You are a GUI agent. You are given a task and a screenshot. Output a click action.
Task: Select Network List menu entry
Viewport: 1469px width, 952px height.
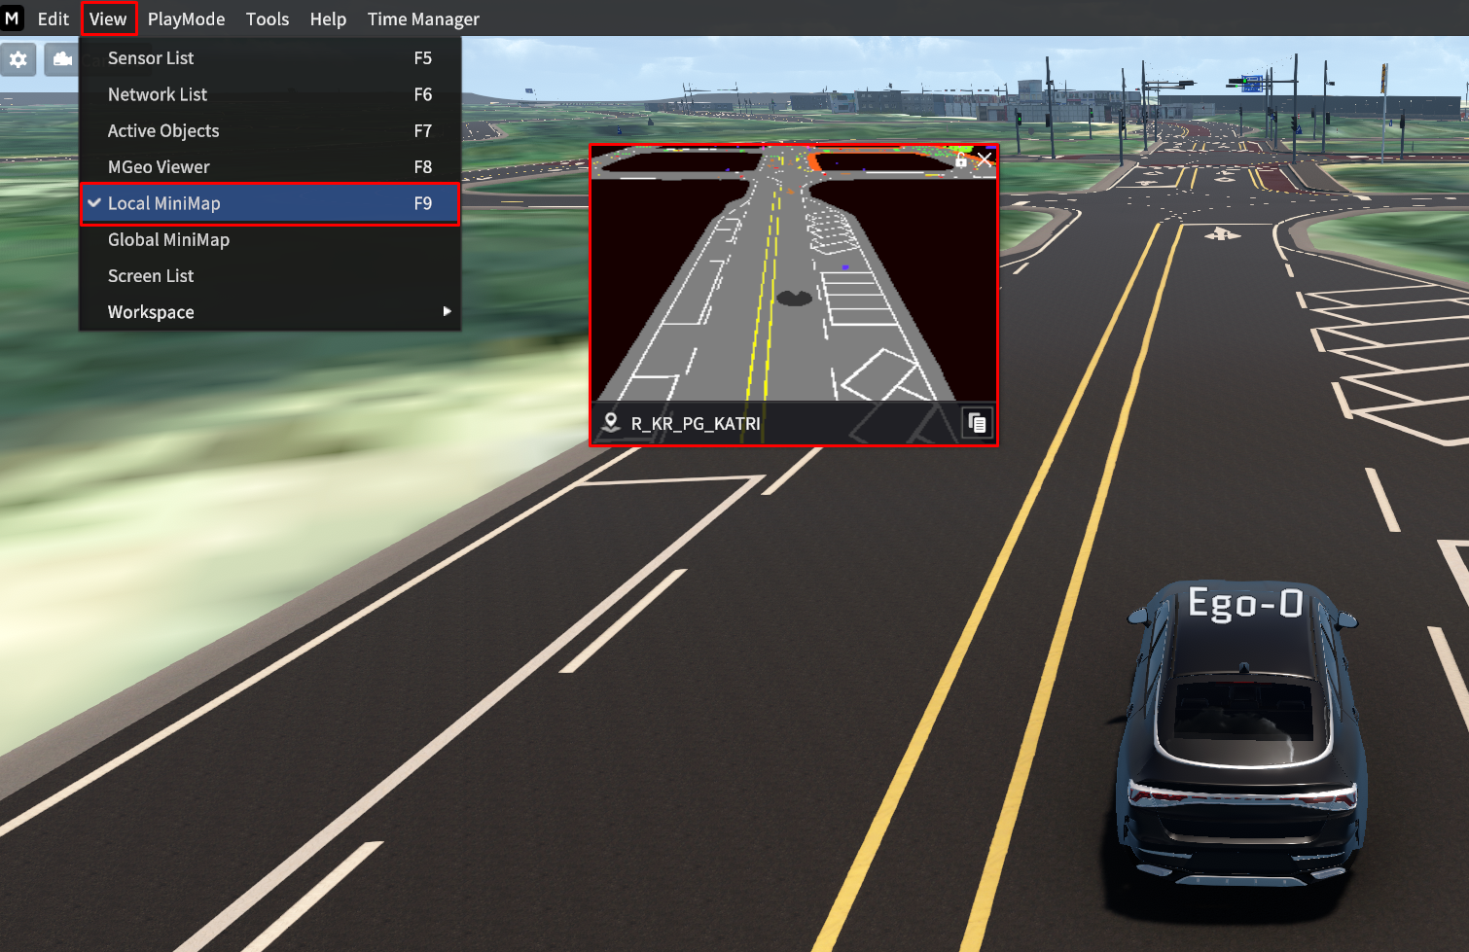tap(158, 94)
